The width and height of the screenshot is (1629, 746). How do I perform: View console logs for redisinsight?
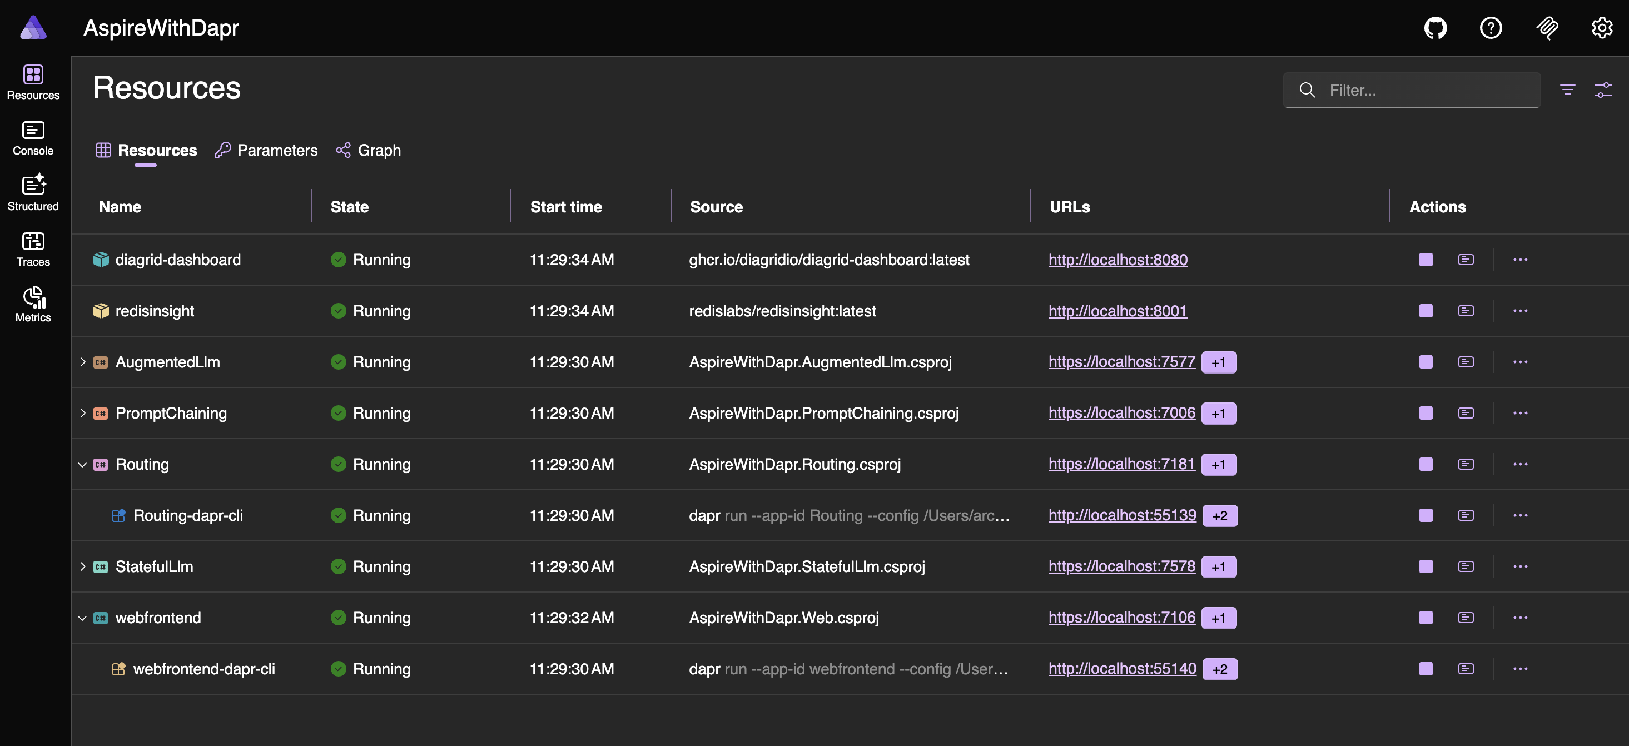1466,311
